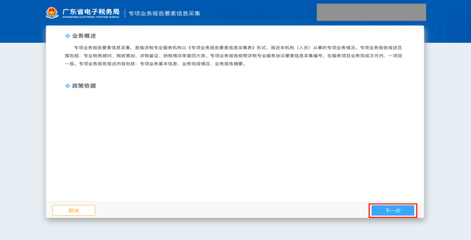
Task: Click the national tax emblem logo
Action: (52, 13)
